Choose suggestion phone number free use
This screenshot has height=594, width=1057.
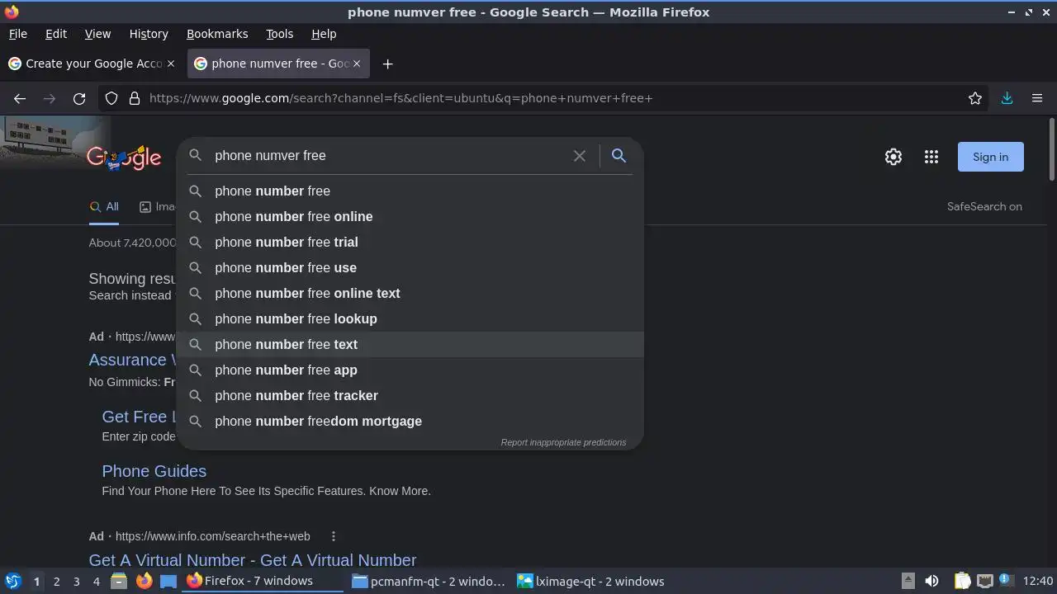point(410,267)
